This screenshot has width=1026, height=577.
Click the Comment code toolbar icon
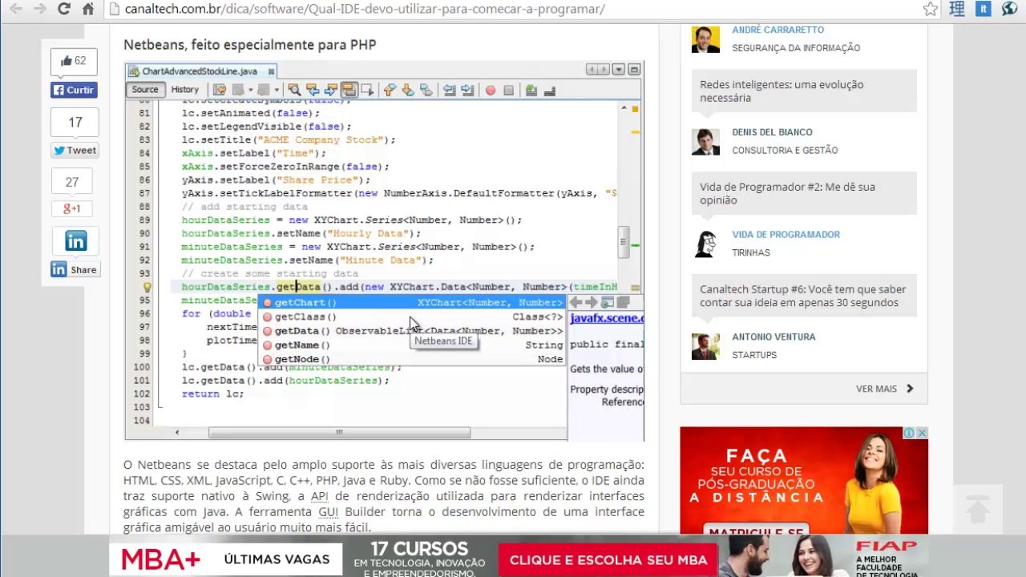coord(531,90)
